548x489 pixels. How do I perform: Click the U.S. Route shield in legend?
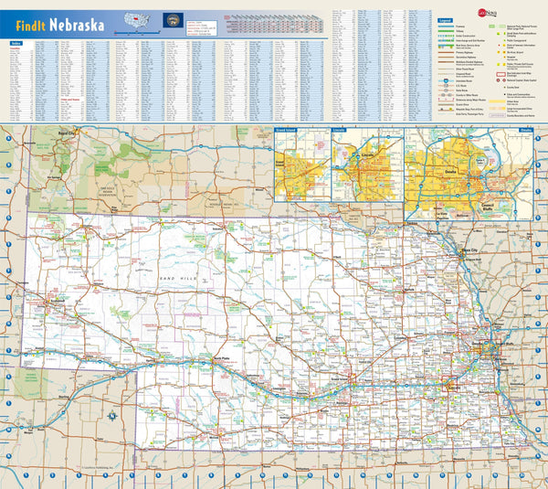tap(446, 86)
